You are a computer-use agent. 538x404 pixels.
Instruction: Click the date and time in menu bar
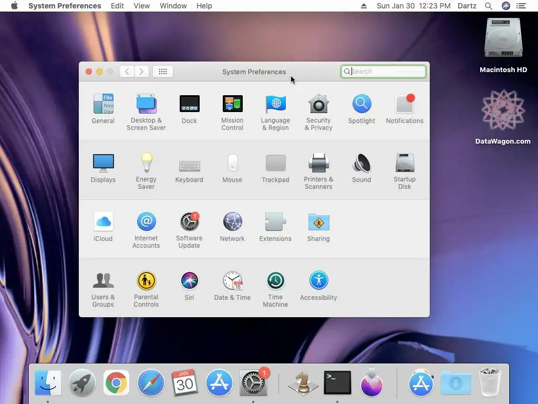[x=413, y=6]
